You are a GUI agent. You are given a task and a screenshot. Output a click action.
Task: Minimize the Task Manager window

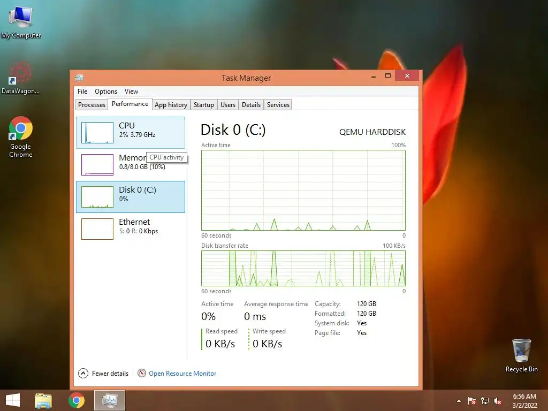coord(374,76)
